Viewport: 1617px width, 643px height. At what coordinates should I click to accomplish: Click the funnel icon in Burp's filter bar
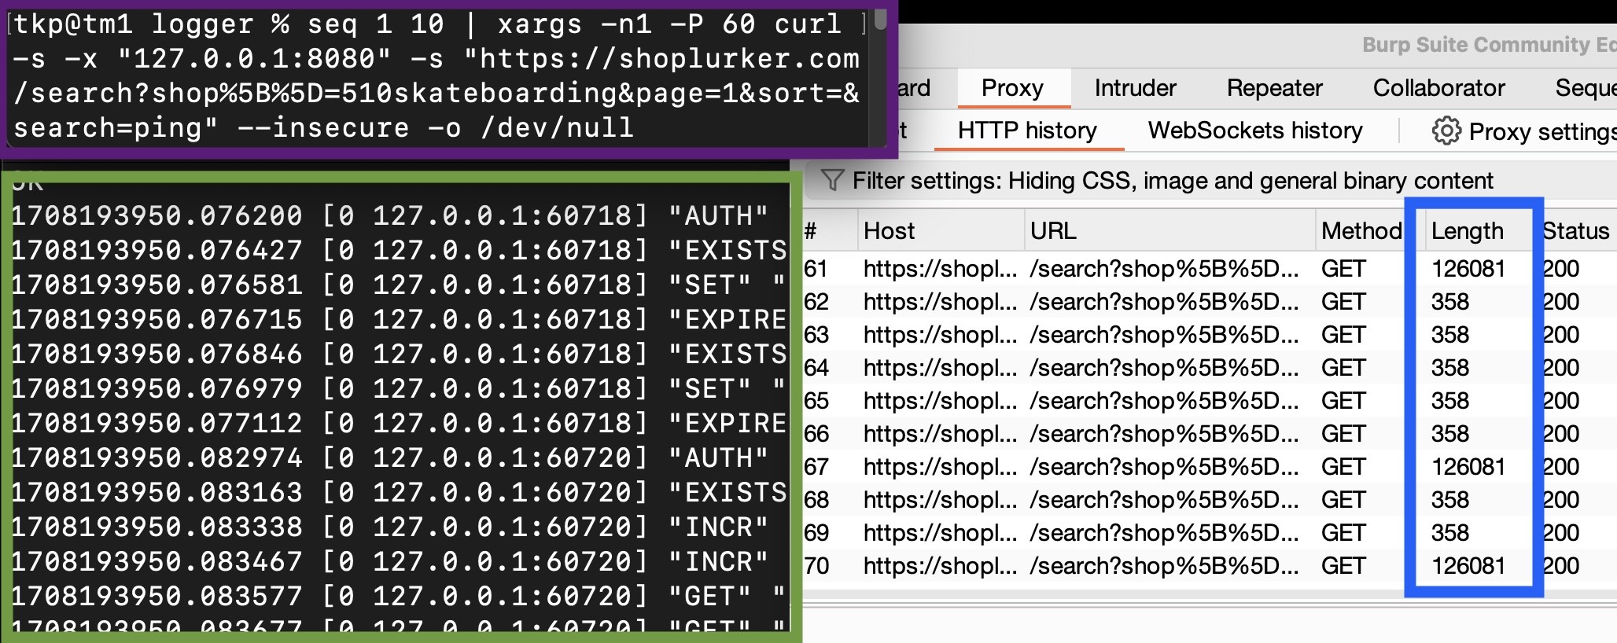pyautogui.click(x=832, y=180)
